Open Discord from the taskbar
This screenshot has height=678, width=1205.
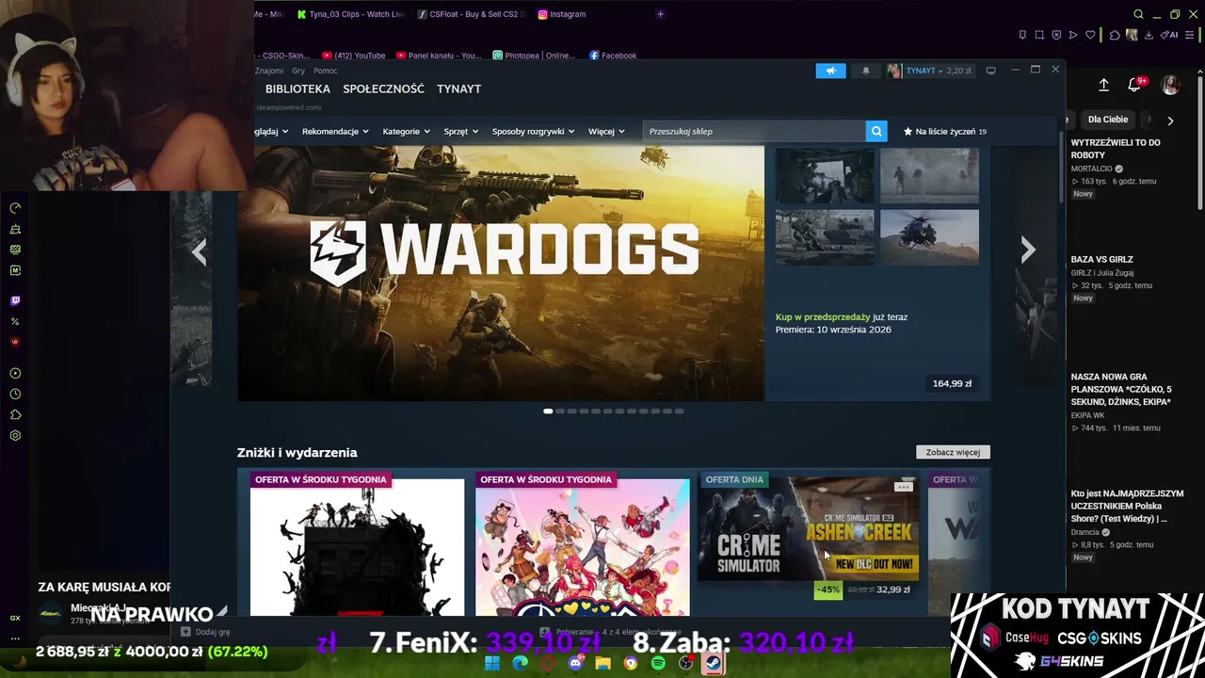coord(575,663)
